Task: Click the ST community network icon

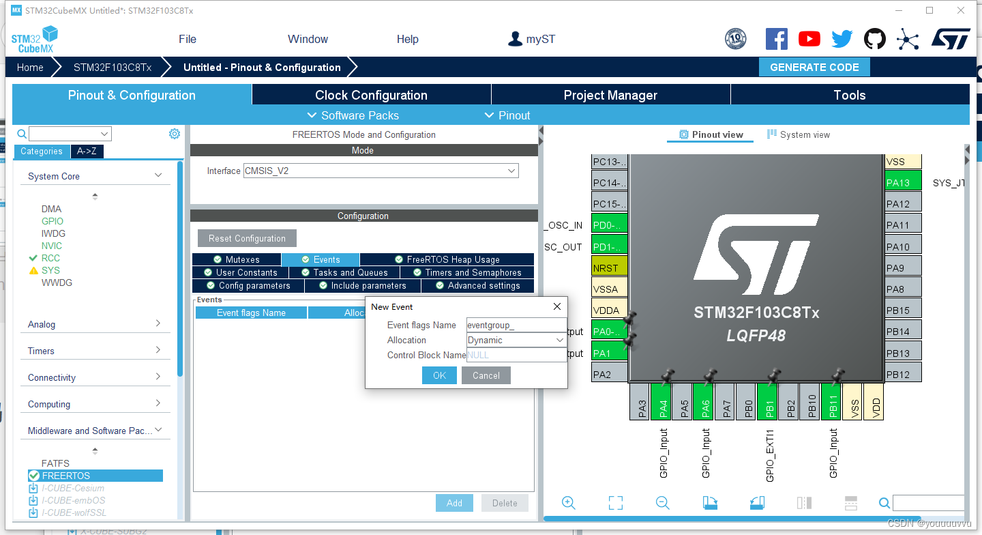Action: [x=908, y=39]
